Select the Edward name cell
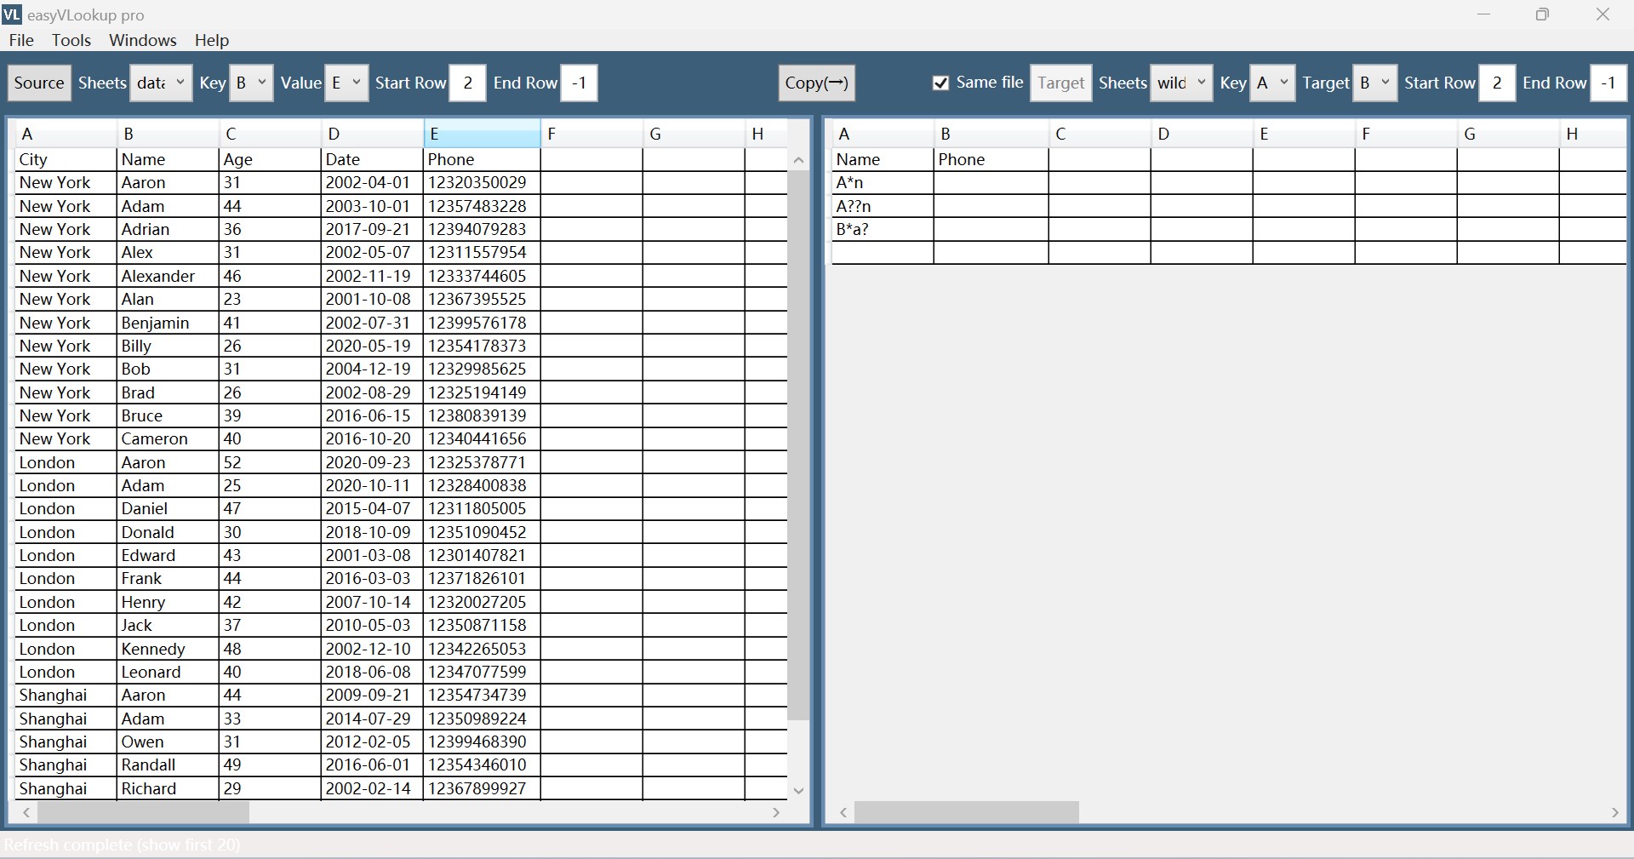The width and height of the screenshot is (1634, 859). (167, 555)
